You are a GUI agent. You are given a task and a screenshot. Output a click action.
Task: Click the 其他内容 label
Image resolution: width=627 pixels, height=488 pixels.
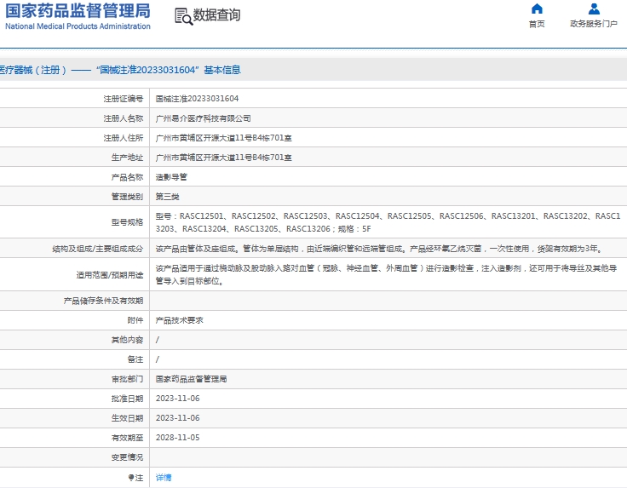pyautogui.click(x=127, y=340)
